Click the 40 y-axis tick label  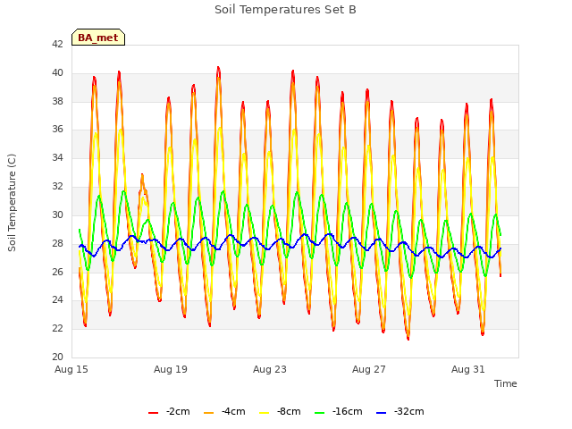coord(57,72)
